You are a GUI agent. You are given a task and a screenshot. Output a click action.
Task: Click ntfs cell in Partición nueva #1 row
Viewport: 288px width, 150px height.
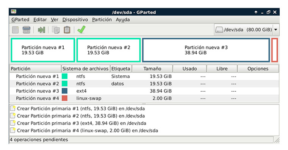click(81, 76)
